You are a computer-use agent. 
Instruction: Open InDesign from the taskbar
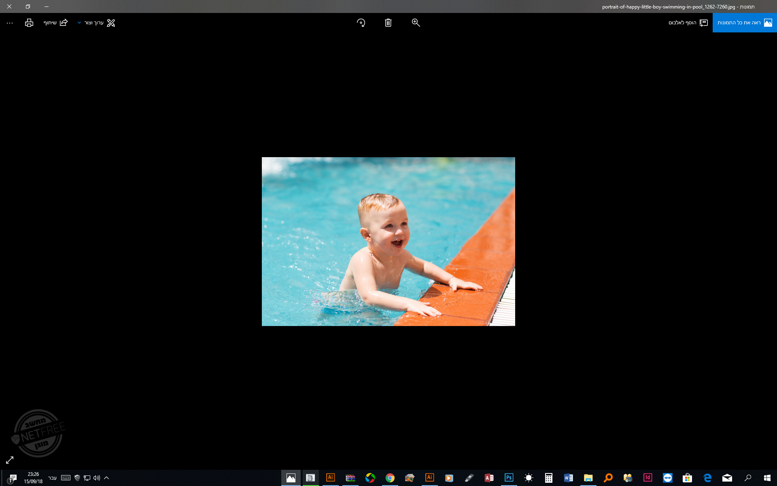tap(647, 478)
